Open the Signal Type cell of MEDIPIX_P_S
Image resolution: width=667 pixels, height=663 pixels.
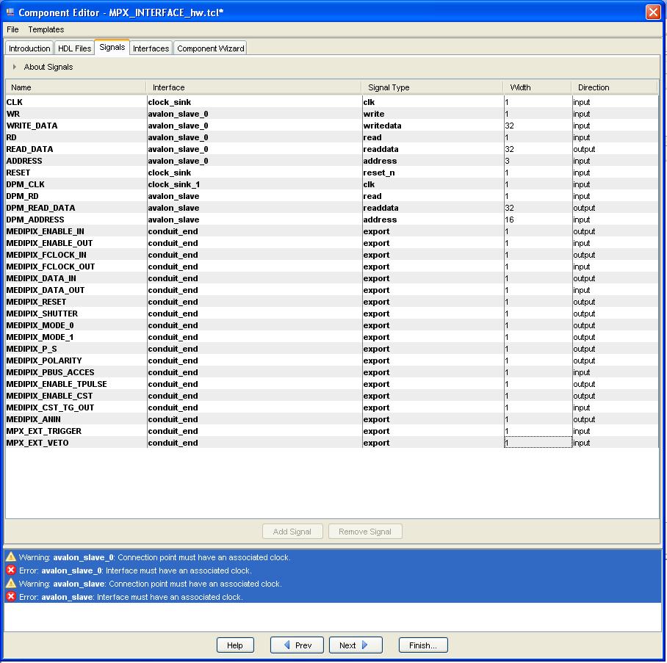click(433, 349)
